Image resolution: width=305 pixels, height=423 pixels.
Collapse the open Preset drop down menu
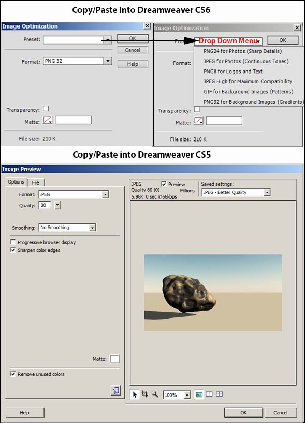coord(258,41)
